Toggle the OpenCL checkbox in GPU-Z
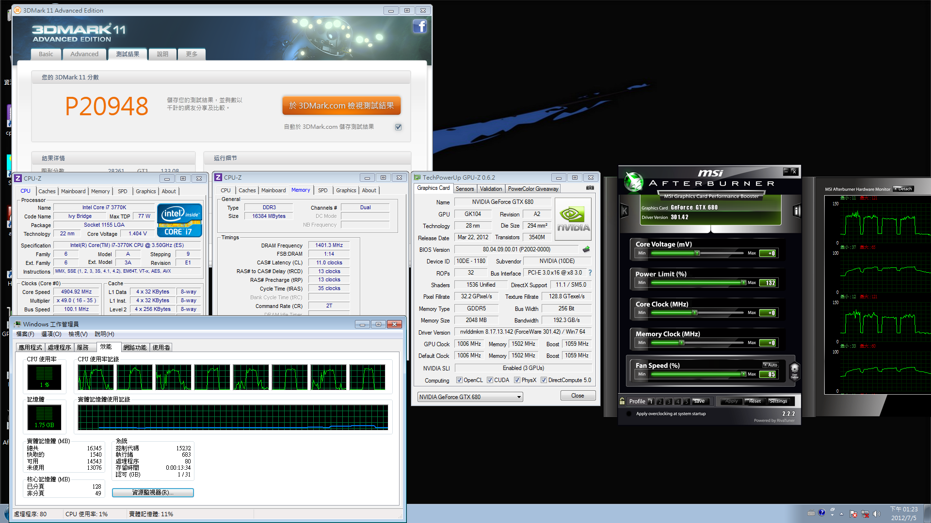 (459, 380)
